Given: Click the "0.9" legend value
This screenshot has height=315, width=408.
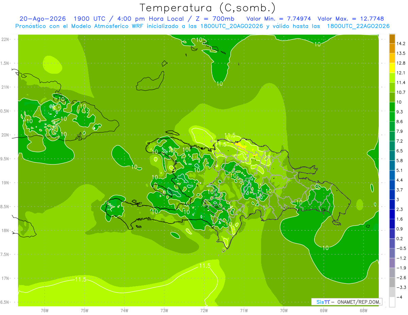Looking at the screenshot, I should (x=400, y=229).
